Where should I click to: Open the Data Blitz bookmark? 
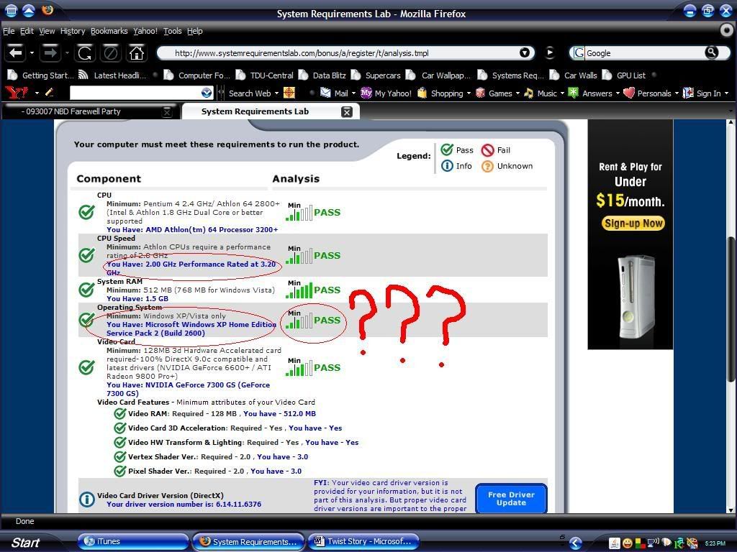click(x=322, y=75)
